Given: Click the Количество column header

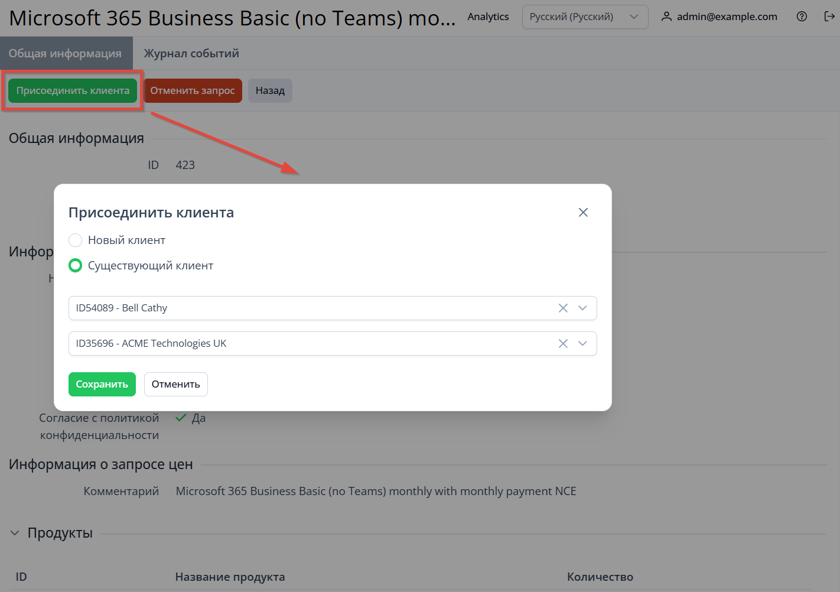Looking at the screenshot, I should (x=600, y=577).
